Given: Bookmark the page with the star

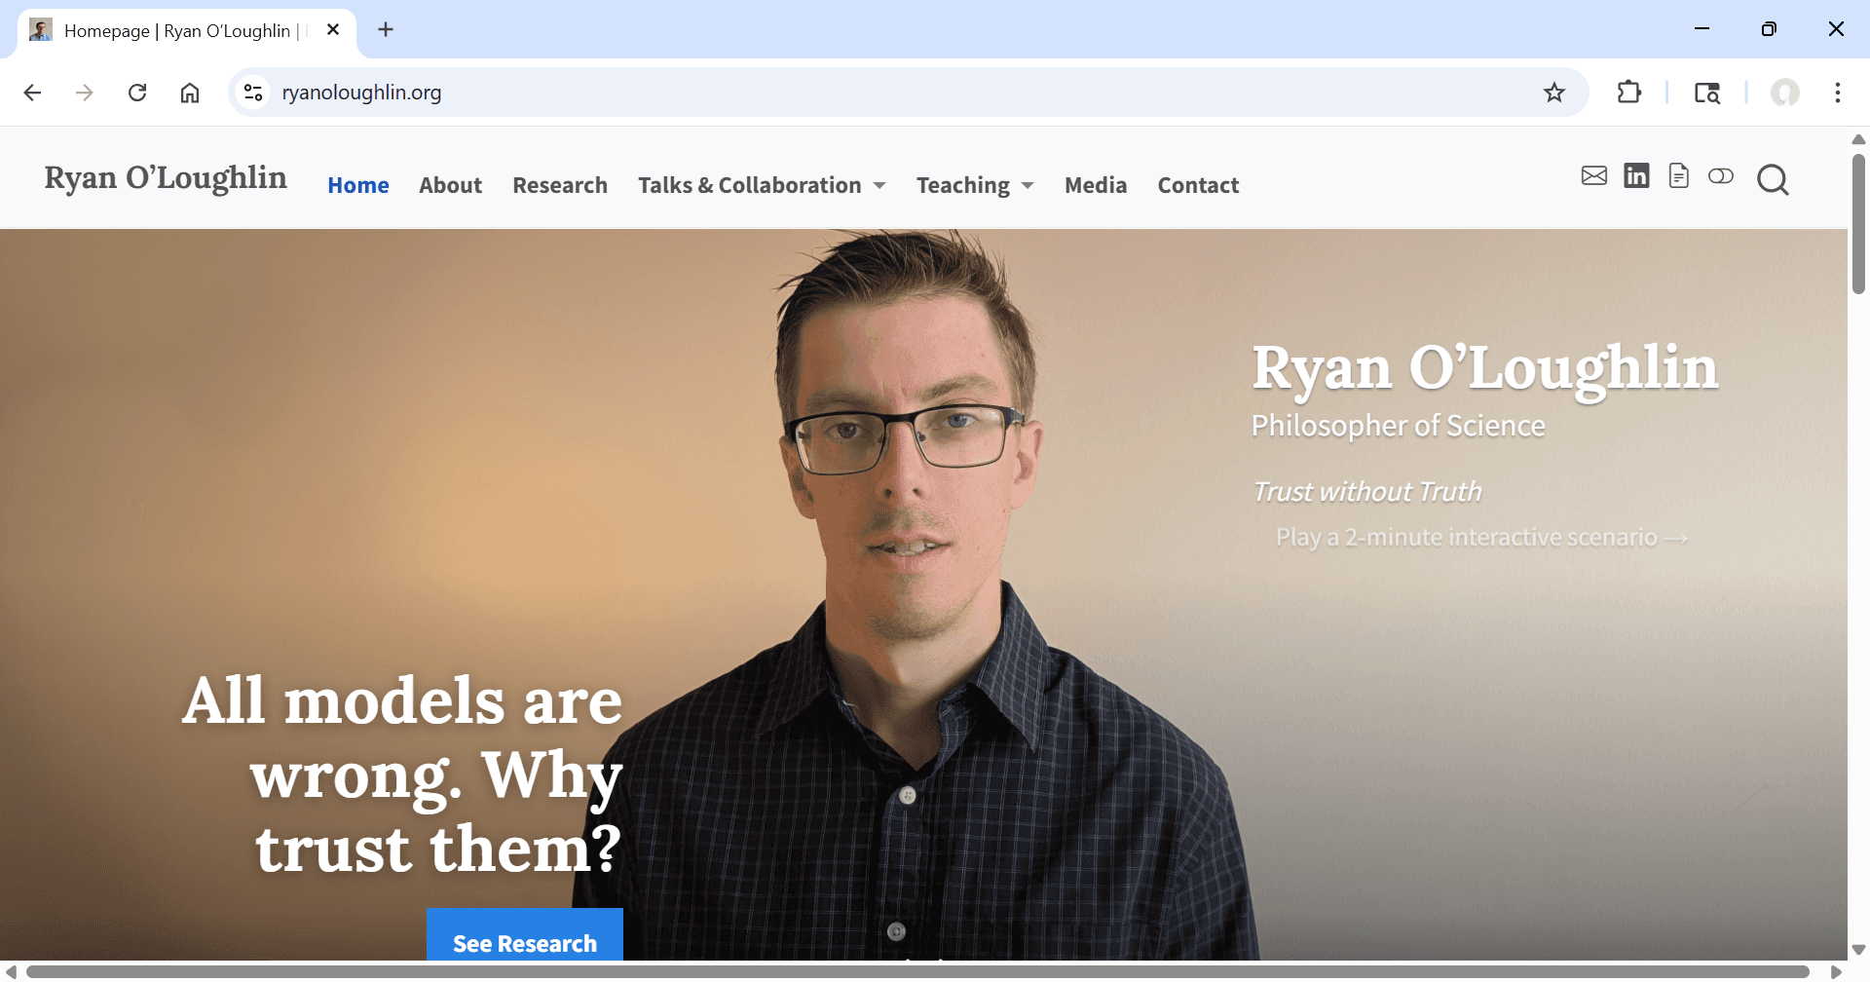Looking at the screenshot, I should (1554, 93).
